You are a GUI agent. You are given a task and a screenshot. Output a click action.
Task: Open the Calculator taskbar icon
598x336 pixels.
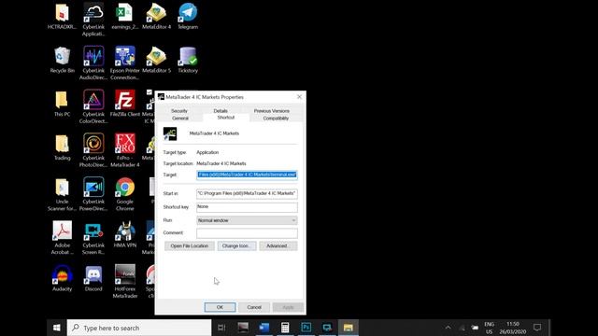(284, 328)
